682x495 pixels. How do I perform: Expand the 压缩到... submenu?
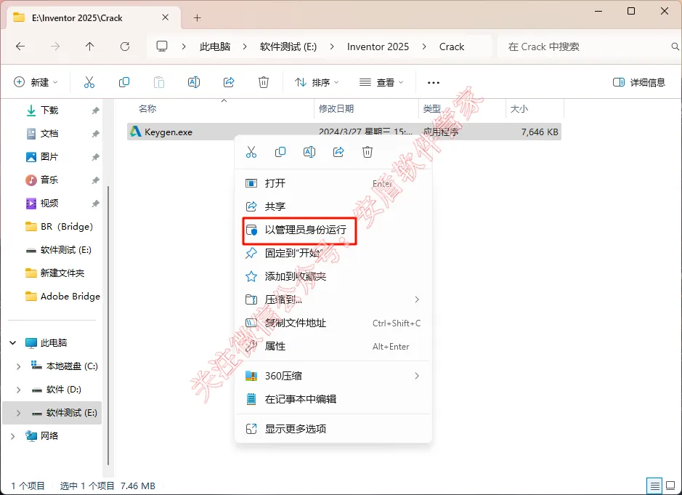pyautogui.click(x=417, y=299)
